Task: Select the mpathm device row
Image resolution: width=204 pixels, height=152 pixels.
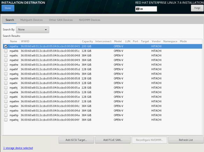Action: coord(102,101)
